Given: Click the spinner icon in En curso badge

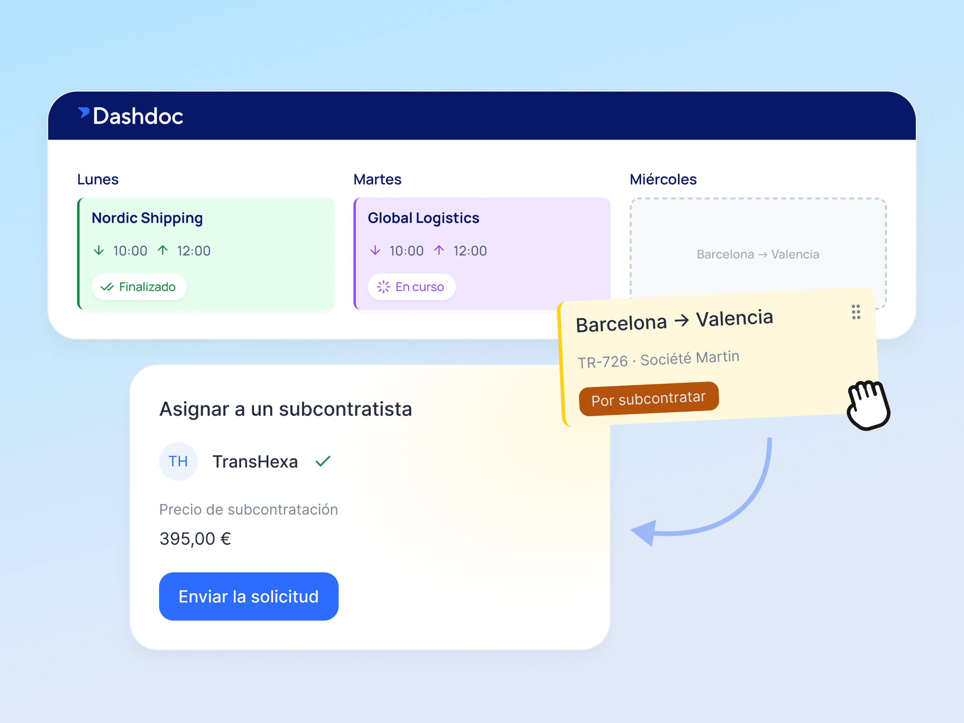Looking at the screenshot, I should [x=383, y=287].
